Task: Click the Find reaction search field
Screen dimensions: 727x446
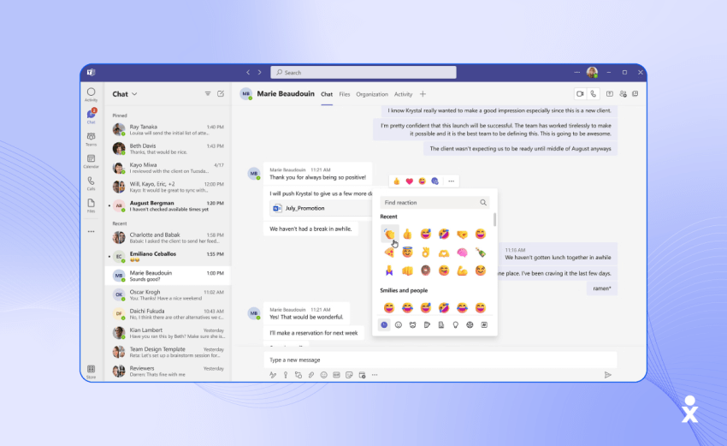Action: coord(434,202)
